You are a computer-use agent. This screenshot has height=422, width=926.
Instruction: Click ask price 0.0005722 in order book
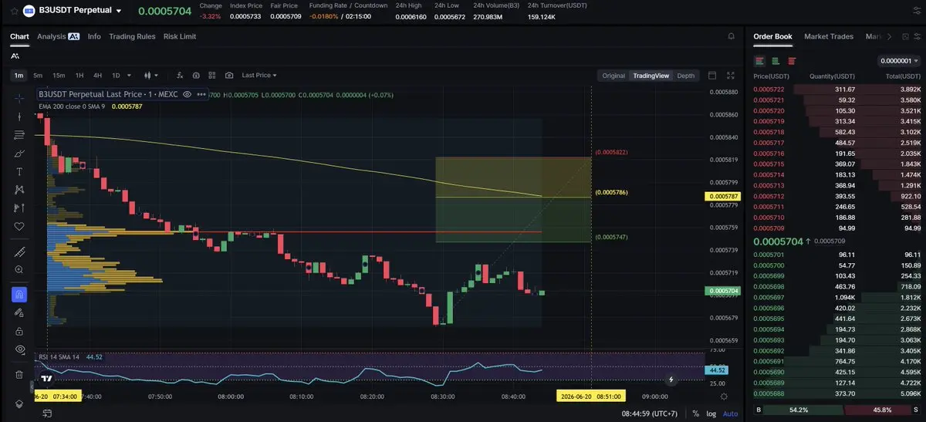pyautogui.click(x=769, y=89)
